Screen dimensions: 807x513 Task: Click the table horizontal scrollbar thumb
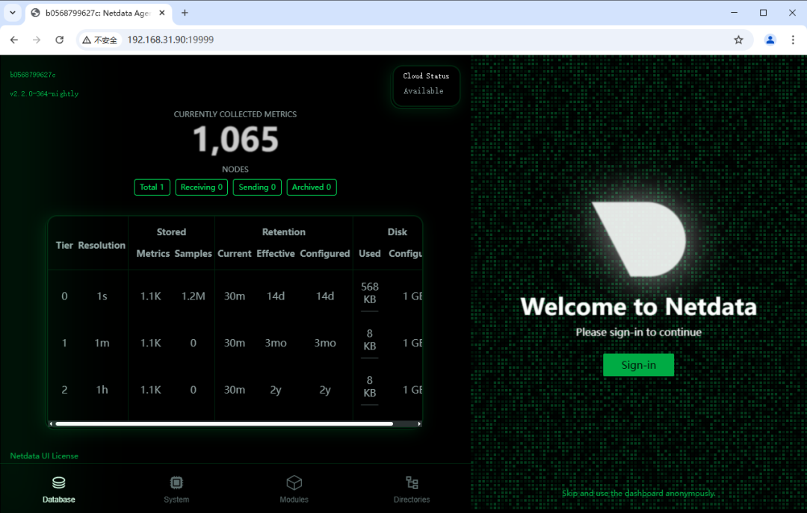click(x=224, y=424)
